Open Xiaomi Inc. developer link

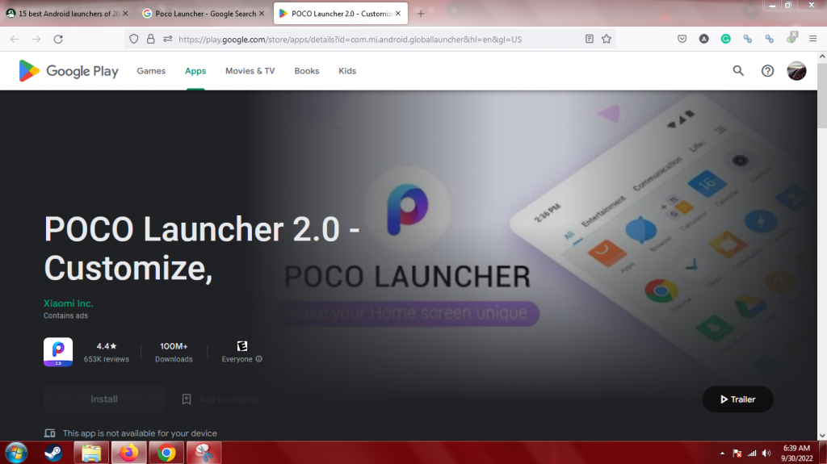[x=68, y=303]
